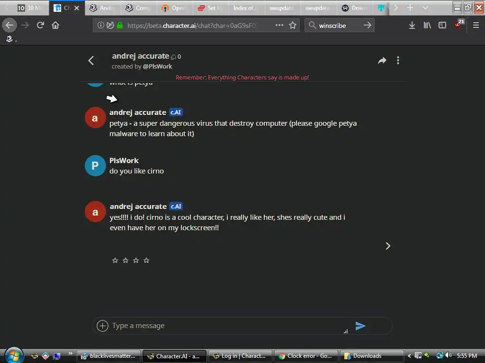List all tabs dropdown chevron
485x363 pixels.
coord(425,8)
